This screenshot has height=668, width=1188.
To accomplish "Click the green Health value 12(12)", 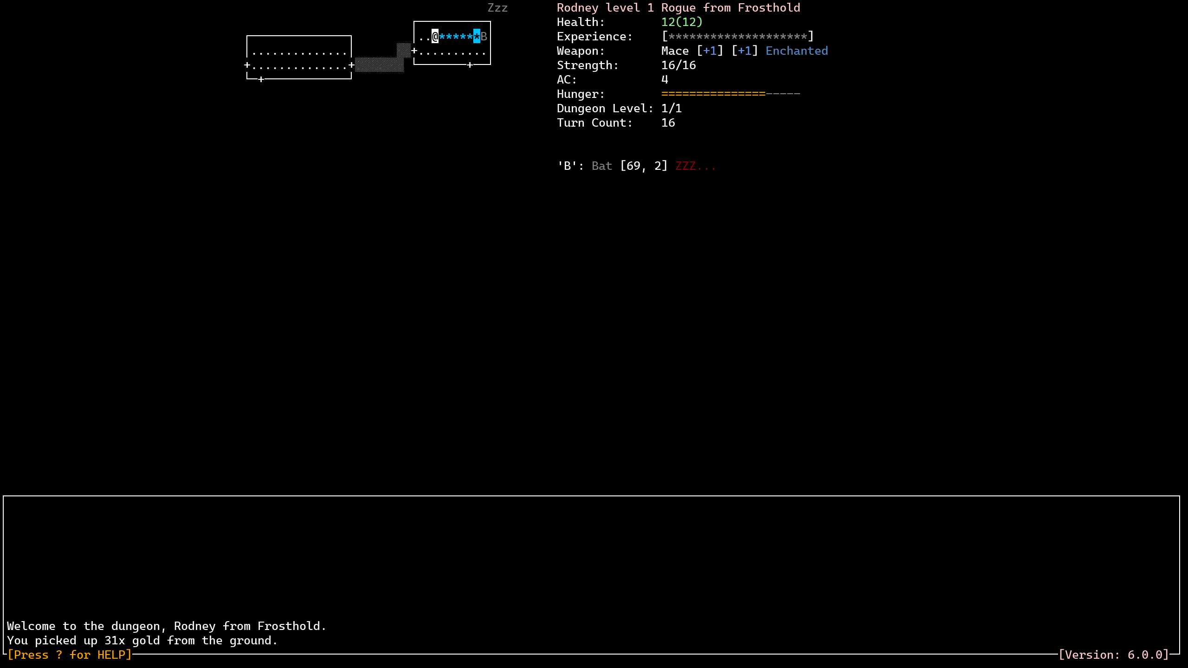I will pyautogui.click(x=682, y=22).
